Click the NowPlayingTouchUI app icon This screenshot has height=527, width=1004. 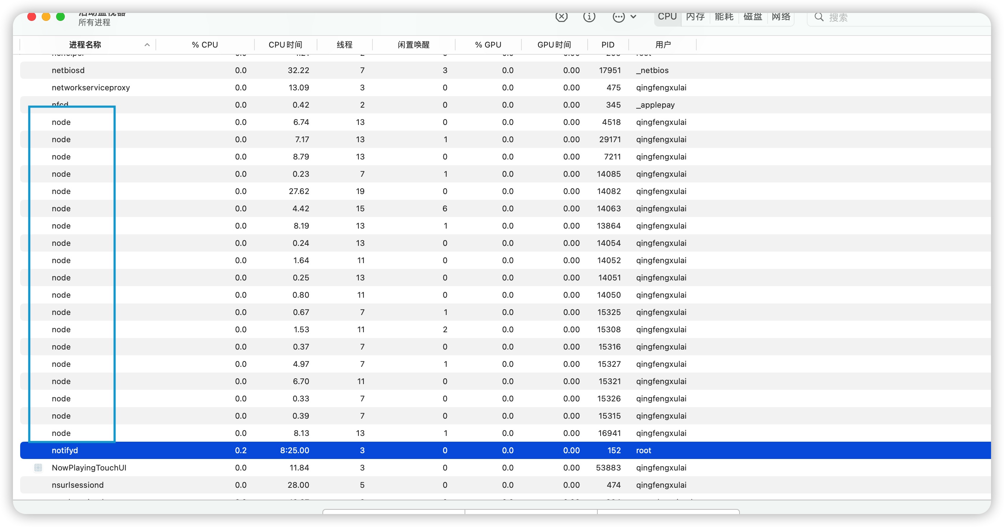point(38,467)
